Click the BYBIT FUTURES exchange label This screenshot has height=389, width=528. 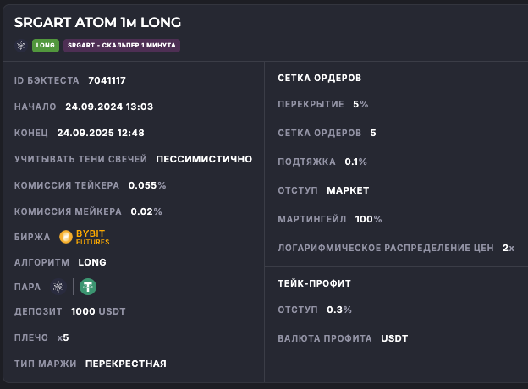tap(92, 237)
